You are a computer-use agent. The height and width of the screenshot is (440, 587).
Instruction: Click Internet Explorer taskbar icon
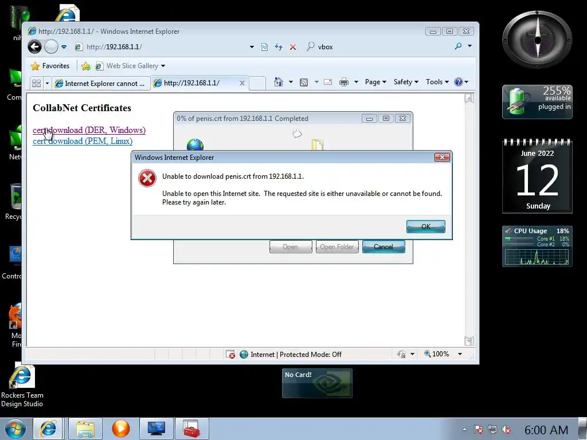(x=48, y=429)
